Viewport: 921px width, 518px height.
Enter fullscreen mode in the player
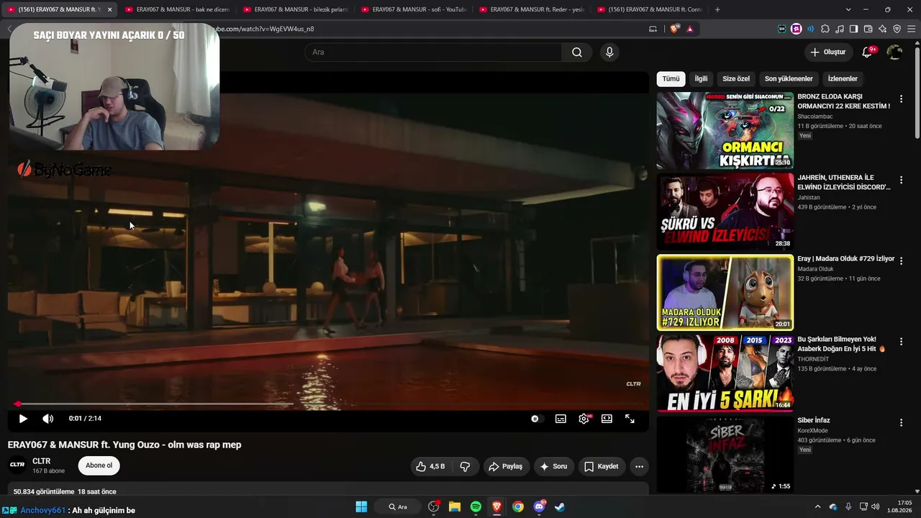point(630,419)
